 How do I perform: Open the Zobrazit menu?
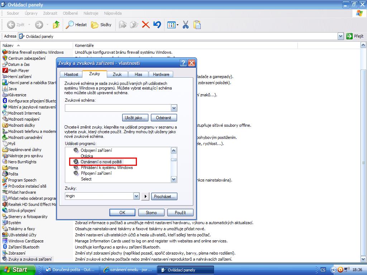tap(50, 13)
